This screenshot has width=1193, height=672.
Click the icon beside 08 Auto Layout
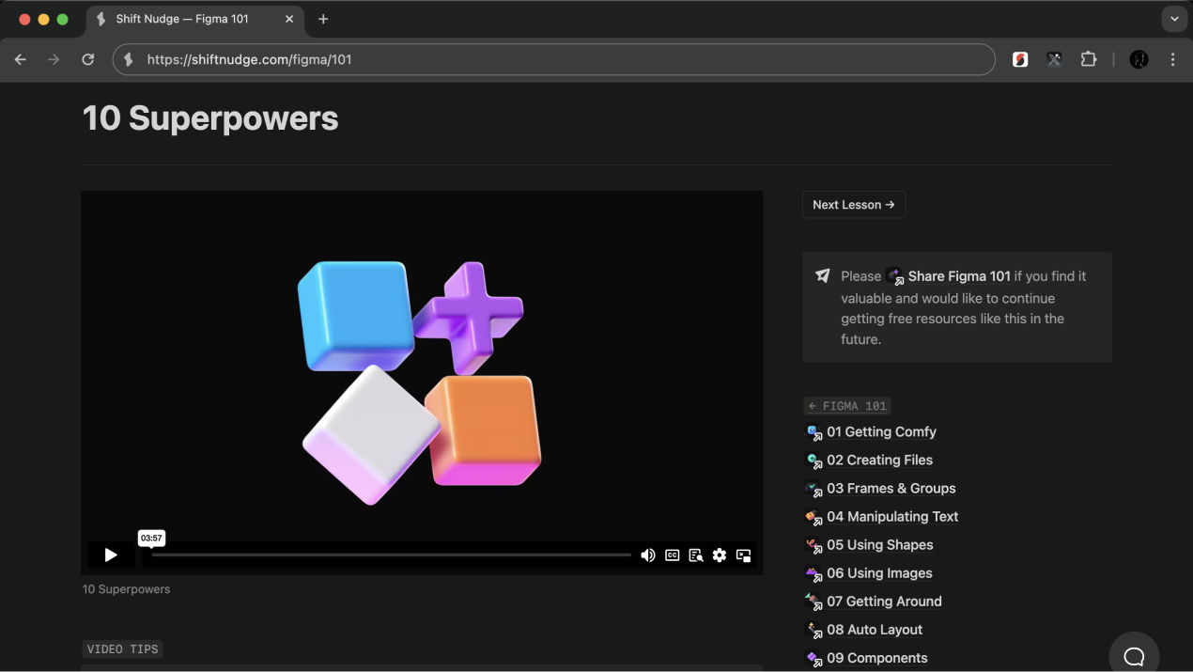pyautogui.click(x=814, y=630)
